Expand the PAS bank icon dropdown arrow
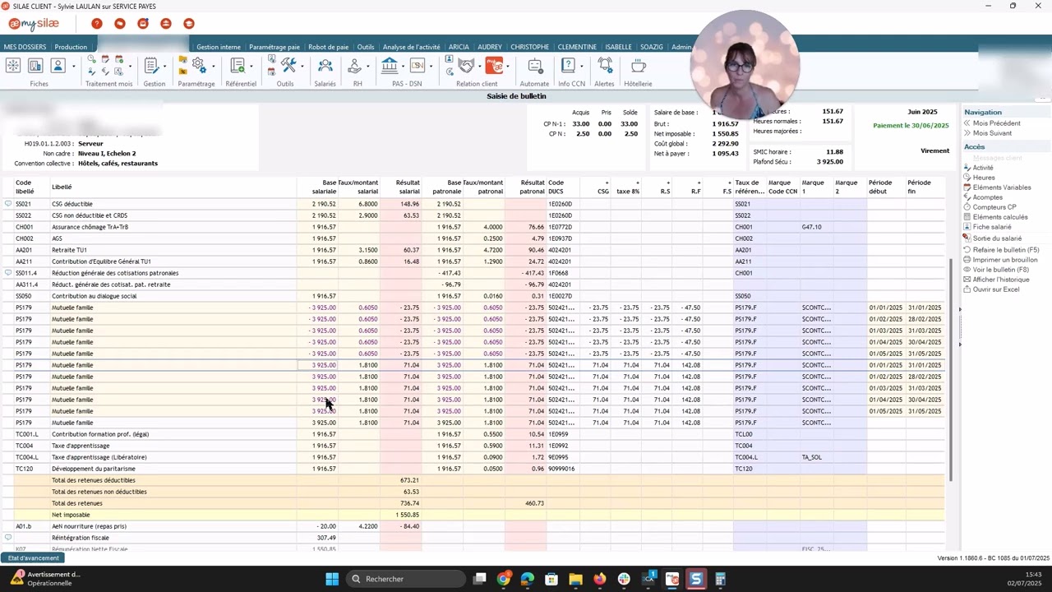This screenshot has height=592, width=1052. (x=403, y=67)
